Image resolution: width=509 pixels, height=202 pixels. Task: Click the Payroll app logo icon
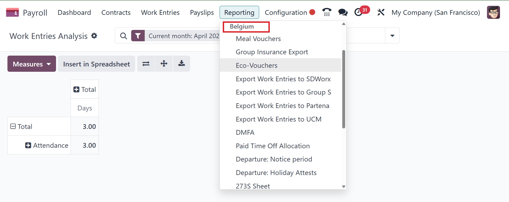coord(12,12)
